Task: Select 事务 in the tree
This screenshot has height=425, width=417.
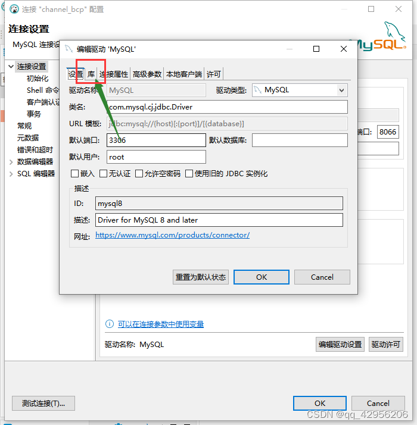Action: coord(34,114)
